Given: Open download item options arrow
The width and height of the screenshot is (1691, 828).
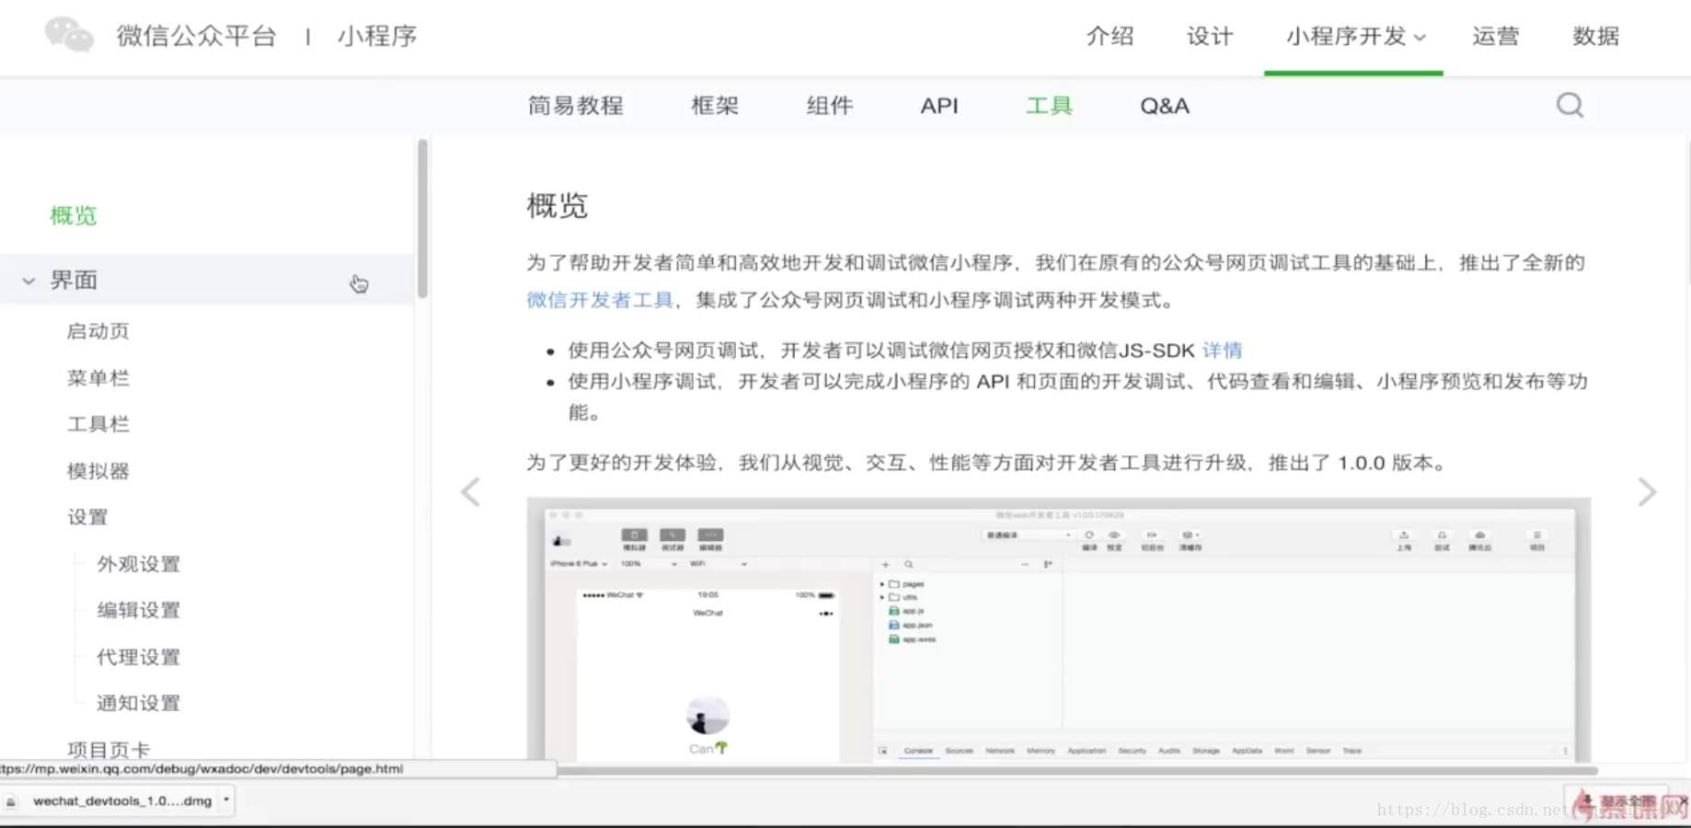Looking at the screenshot, I should [x=226, y=799].
